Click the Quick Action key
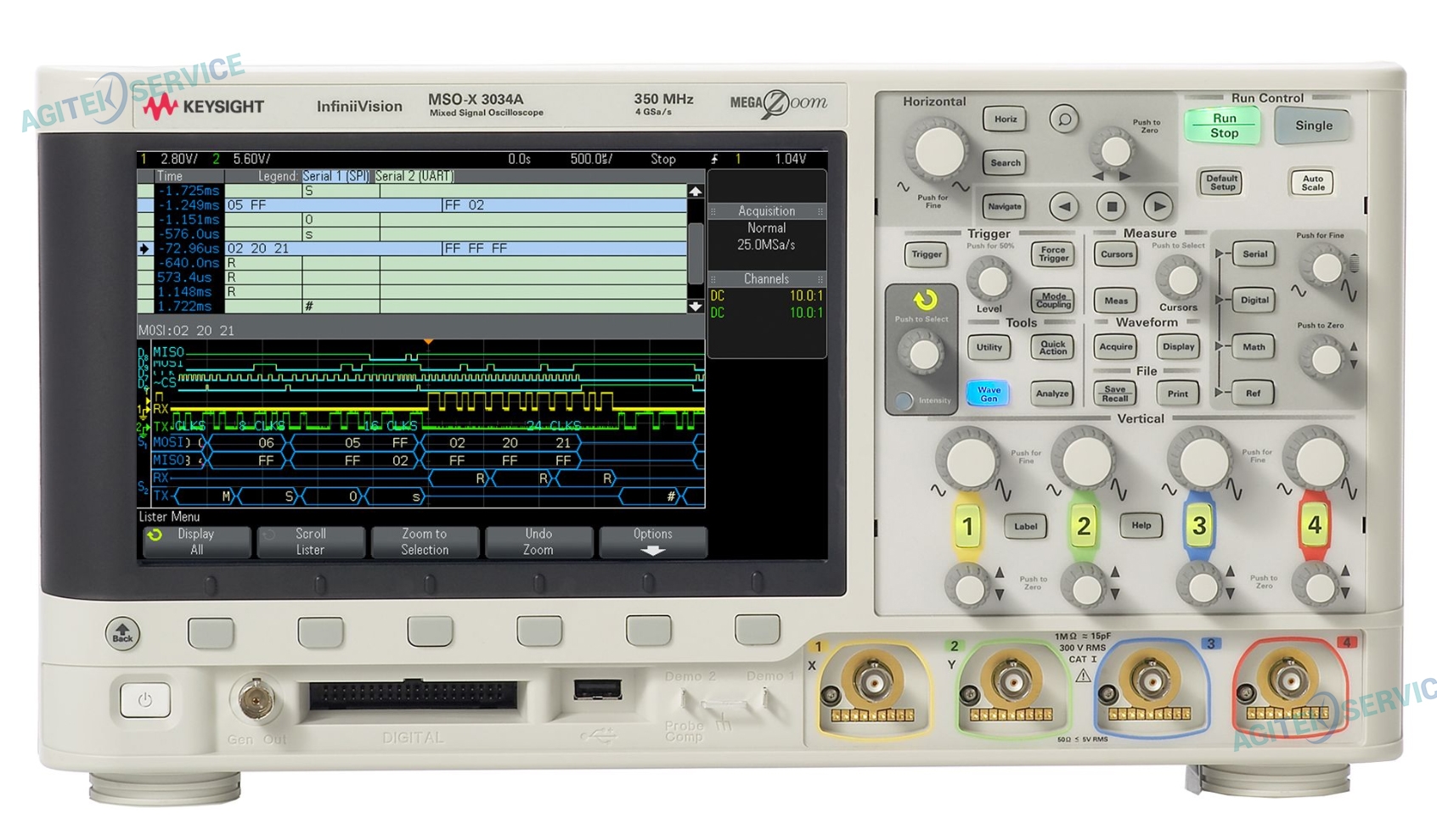Viewport: 1437px width, 835px height. (1053, 347)
